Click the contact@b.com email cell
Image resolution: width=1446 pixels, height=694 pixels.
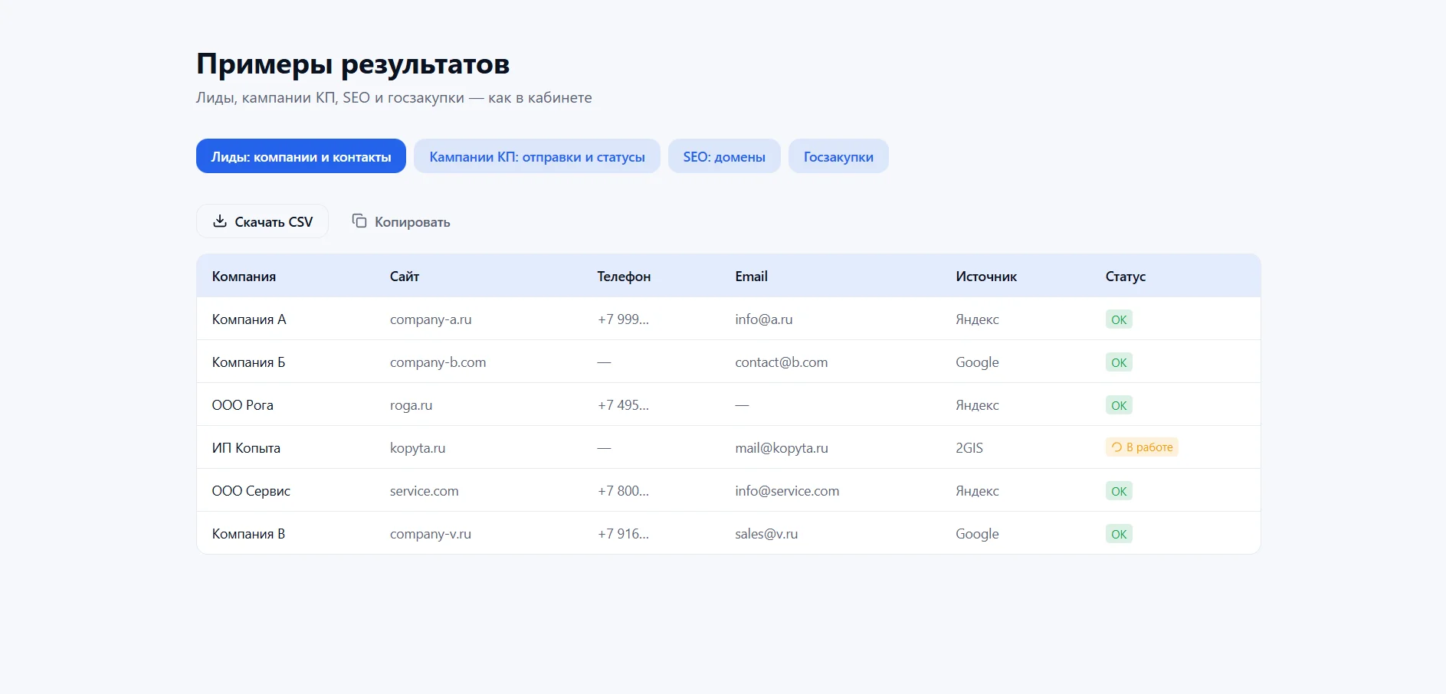click(x=781, y=362)
